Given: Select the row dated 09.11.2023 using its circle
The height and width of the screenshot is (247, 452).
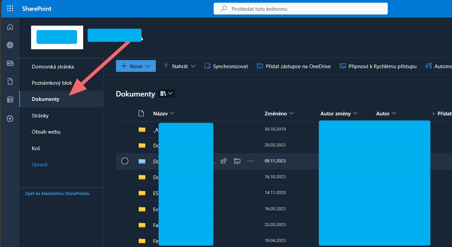Looking at the screenshot, I should coord(125,161).
